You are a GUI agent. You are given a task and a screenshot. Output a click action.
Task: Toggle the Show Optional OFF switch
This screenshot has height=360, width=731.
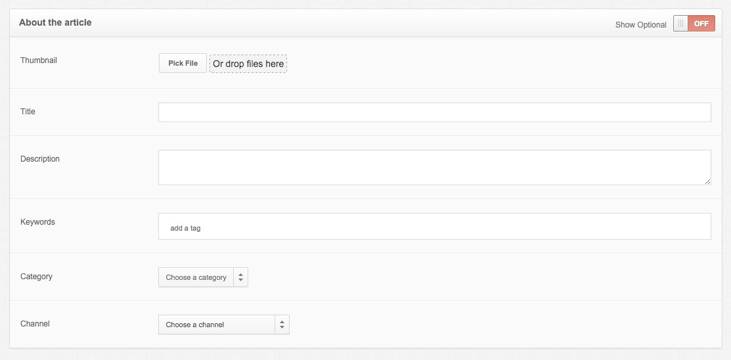click(x=694, y=24)
